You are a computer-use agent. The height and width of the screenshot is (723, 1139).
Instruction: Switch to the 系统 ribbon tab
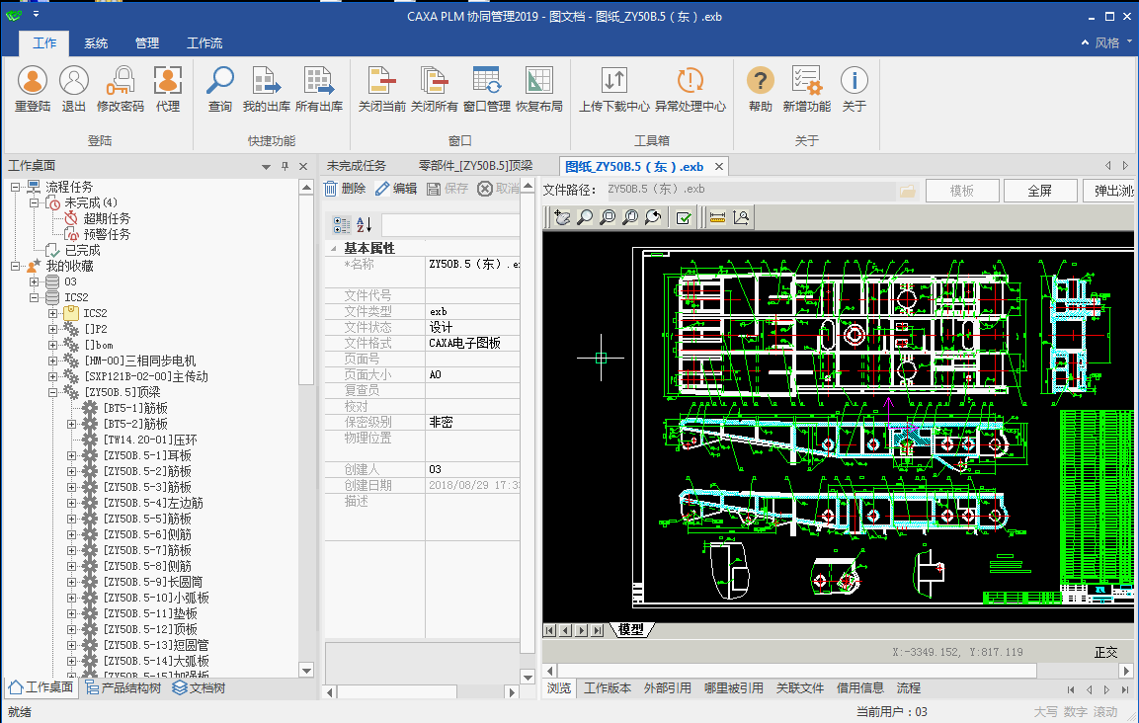pyautogui.click(x=96, y=43)
